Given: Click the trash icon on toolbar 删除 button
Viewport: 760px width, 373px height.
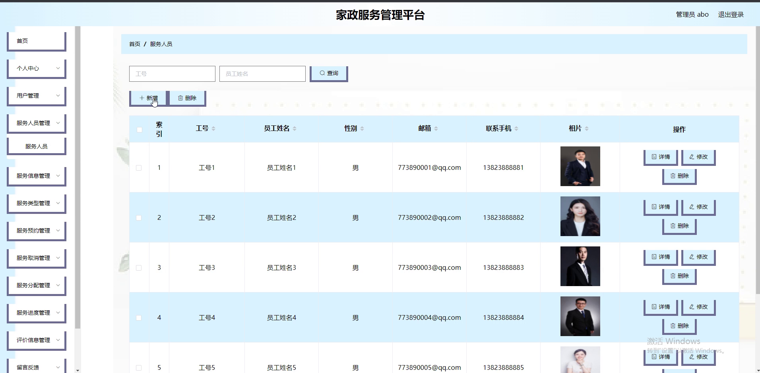Looking at the screenshot, I should [180, 98].
